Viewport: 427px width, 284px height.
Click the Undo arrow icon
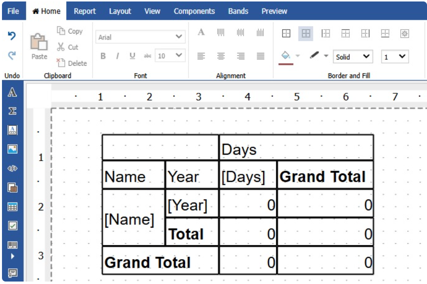(x=12, y=36)
